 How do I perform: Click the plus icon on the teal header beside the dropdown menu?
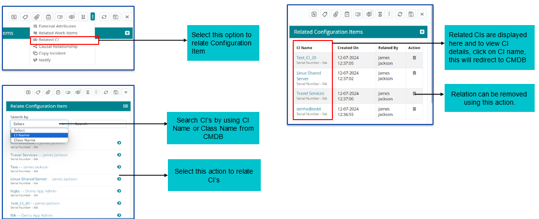[127, 33]
